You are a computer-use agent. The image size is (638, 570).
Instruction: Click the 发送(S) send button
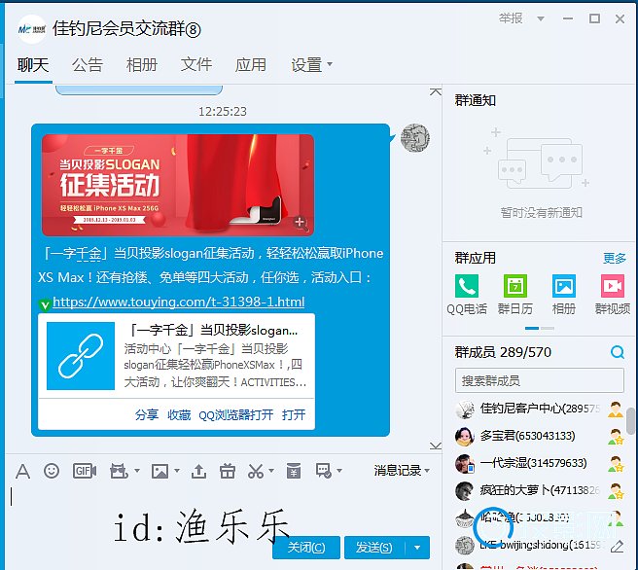pyautogui.click(x=374, y=548)
